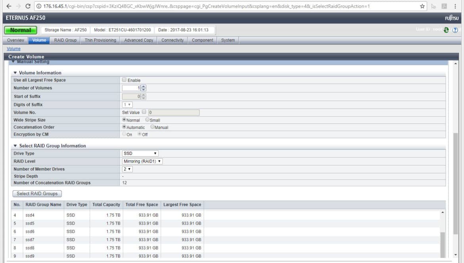Viewport: 464px width, 263px height.
Task: Select the ssd7 RAID group row
Action: point(226,240)
